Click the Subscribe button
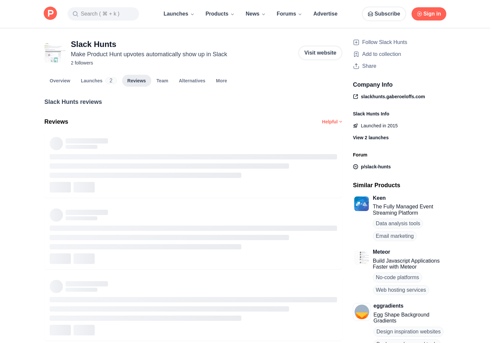The height and width of the screenshot is (343, 490). click(x=384, y=14)
